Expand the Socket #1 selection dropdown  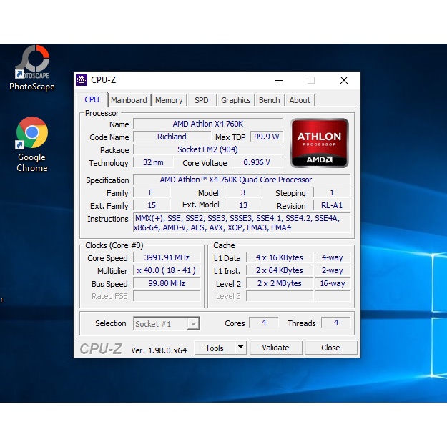click(x=193, y=324)
